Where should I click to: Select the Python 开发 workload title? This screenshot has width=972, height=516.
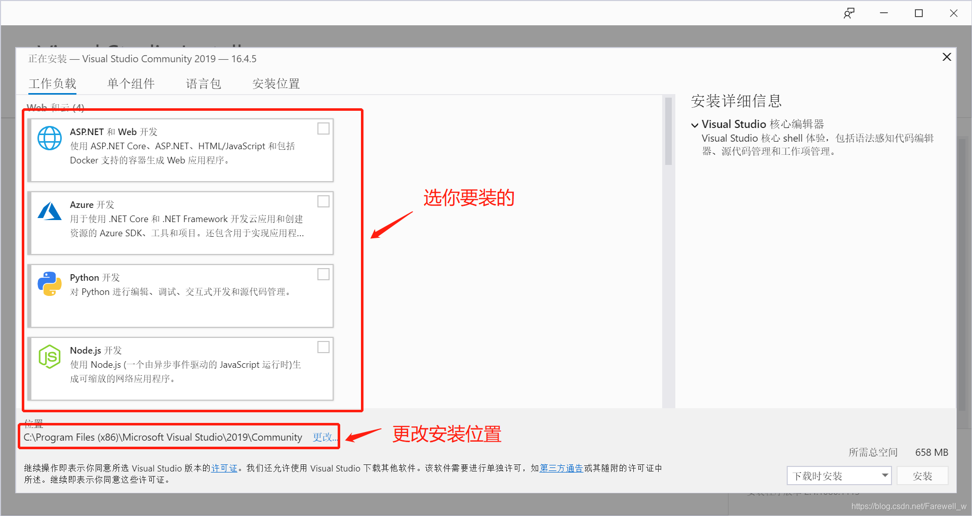[x=95, y=278]
